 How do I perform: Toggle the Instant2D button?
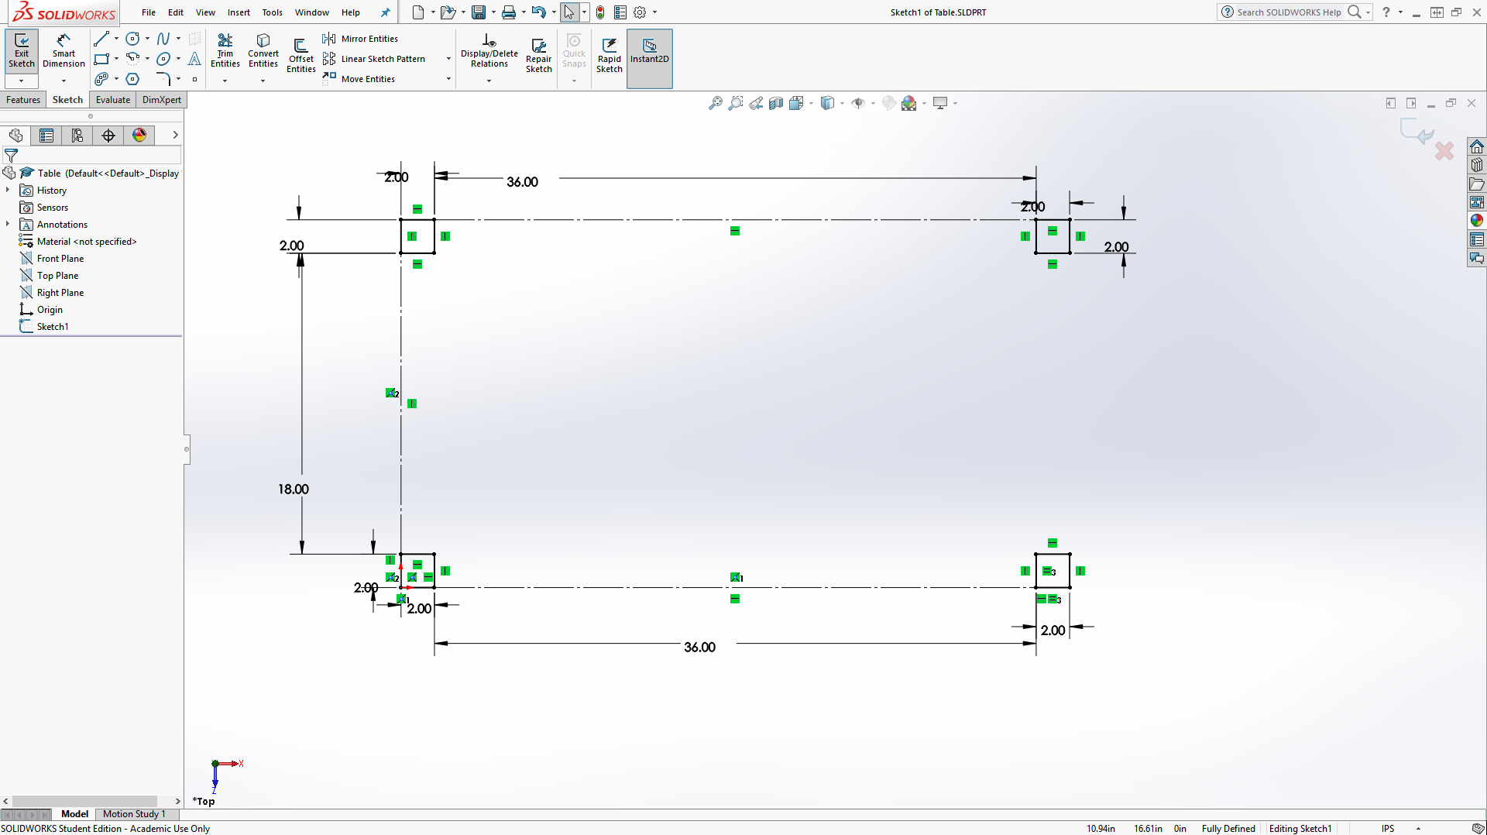[x=649, y=58]
